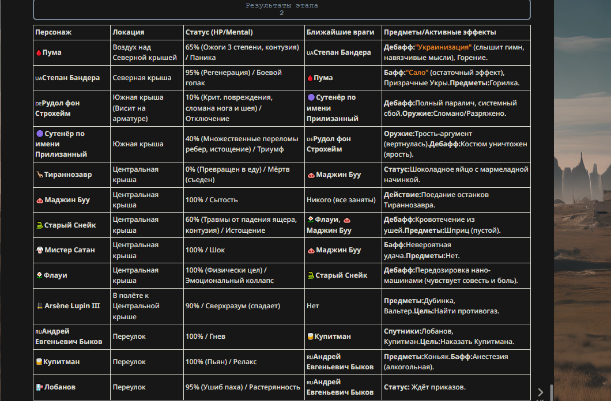611x401 pixels.
Task: Click the 'Статус (HP/Mental)' column header
Action: click(x=244, y=32)
